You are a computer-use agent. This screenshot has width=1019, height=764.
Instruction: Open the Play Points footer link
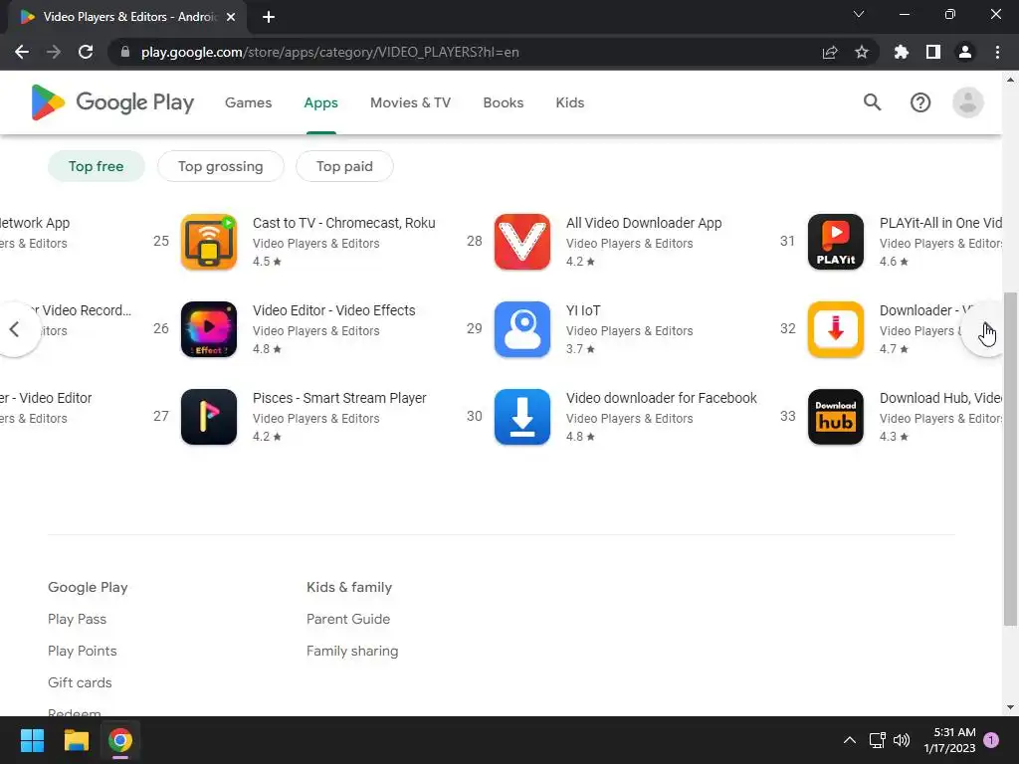(x=82, y=651)
